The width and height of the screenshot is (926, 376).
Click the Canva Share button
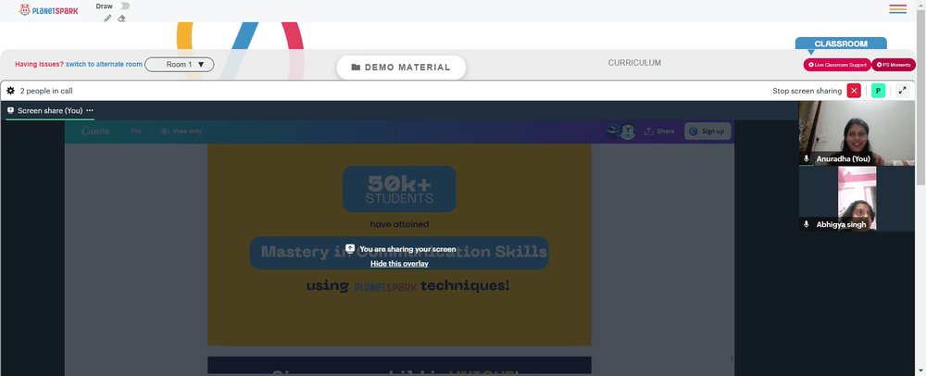click(x=659, y=131)
